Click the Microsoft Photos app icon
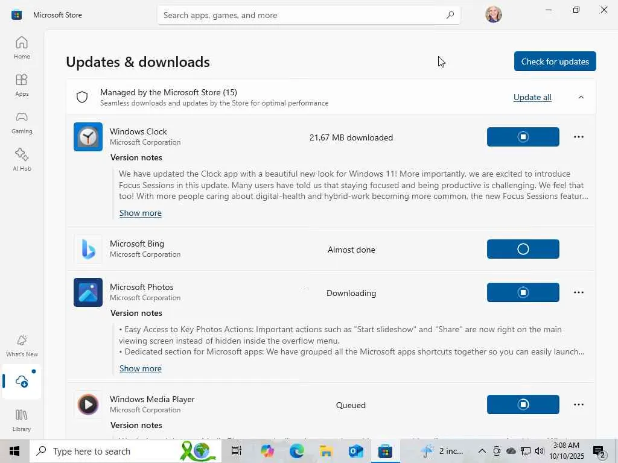 [88, 292]
